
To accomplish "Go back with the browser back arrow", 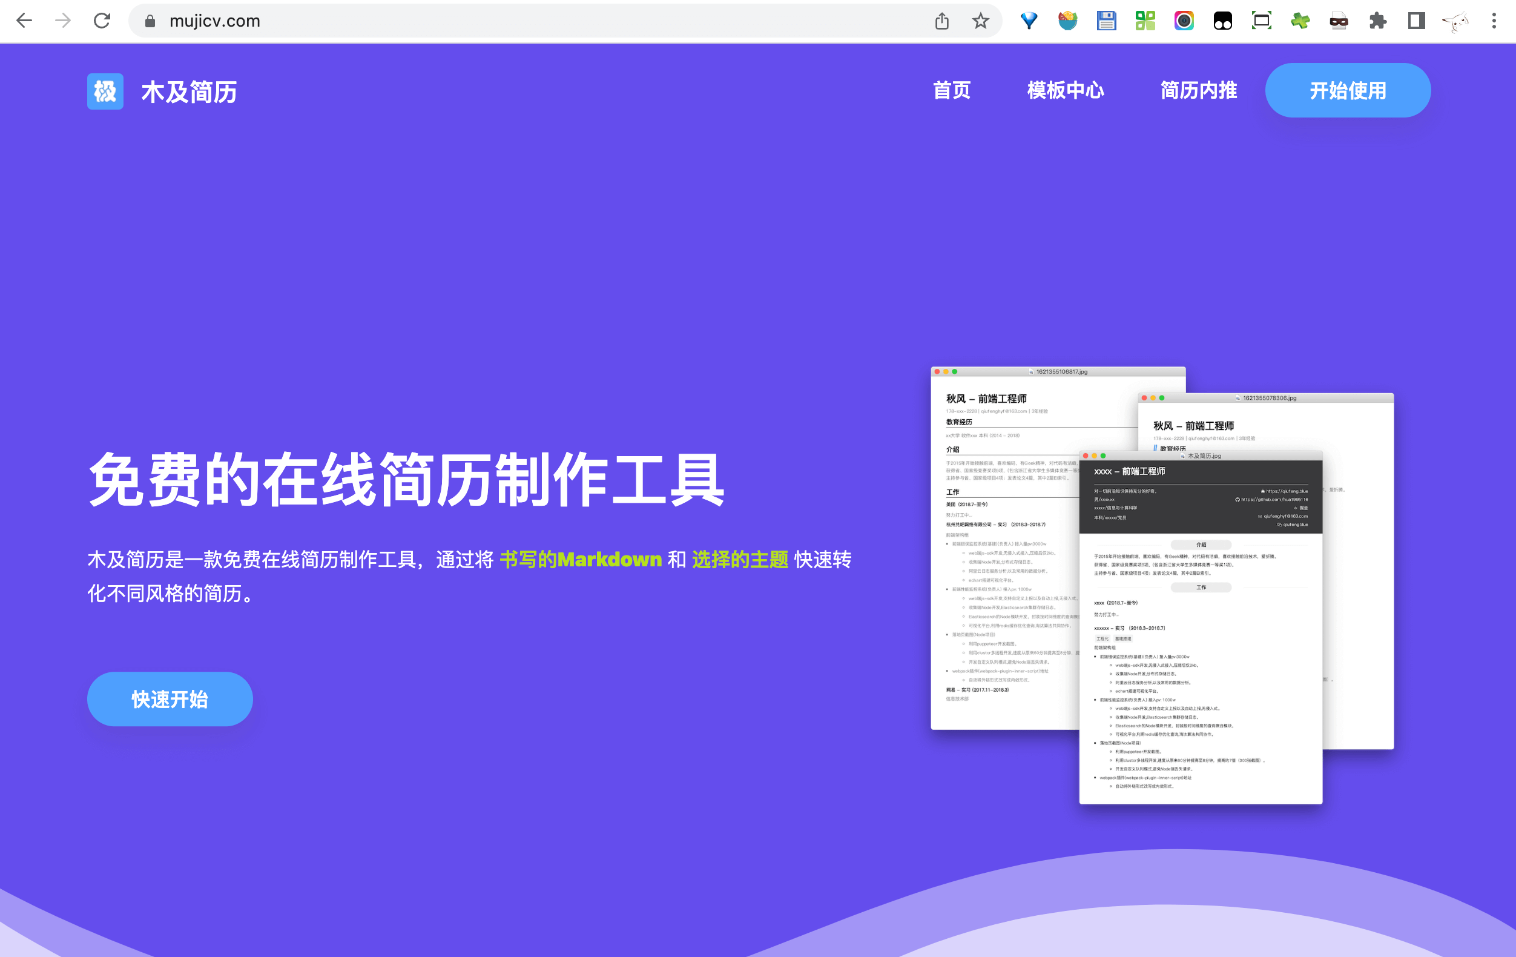I will (25, 21).
